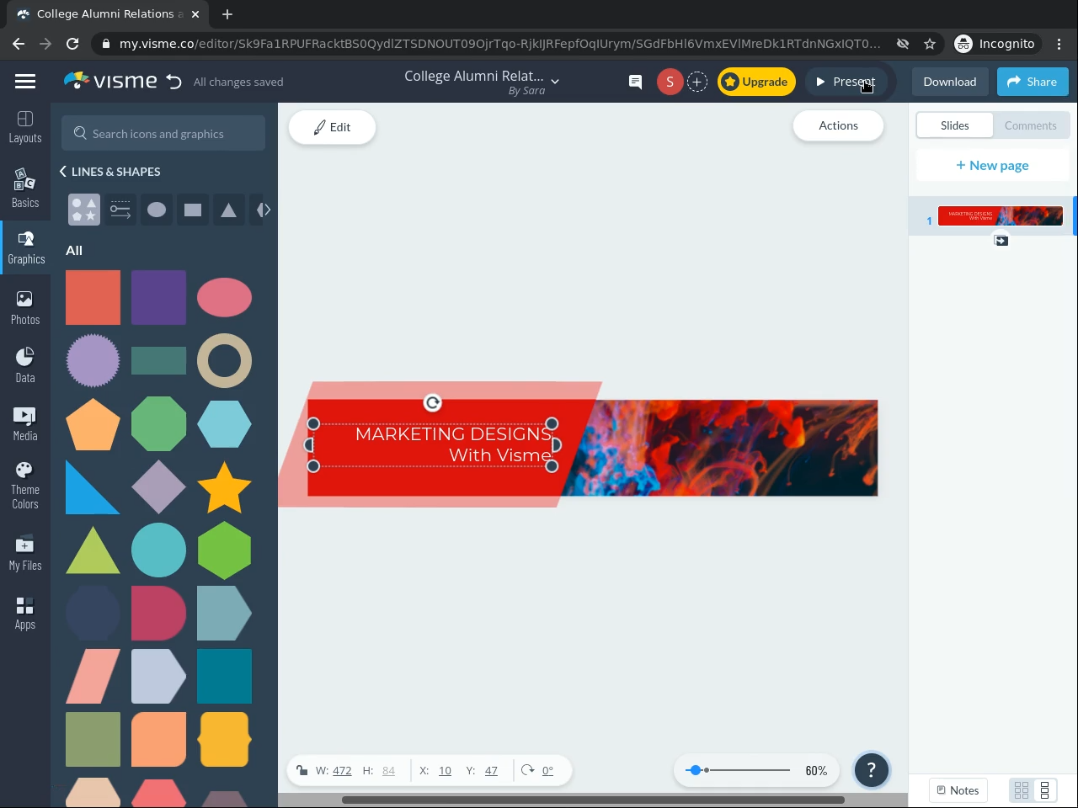Click the Upgrade button
The image size is (1078, 808).
click(756, 82)
